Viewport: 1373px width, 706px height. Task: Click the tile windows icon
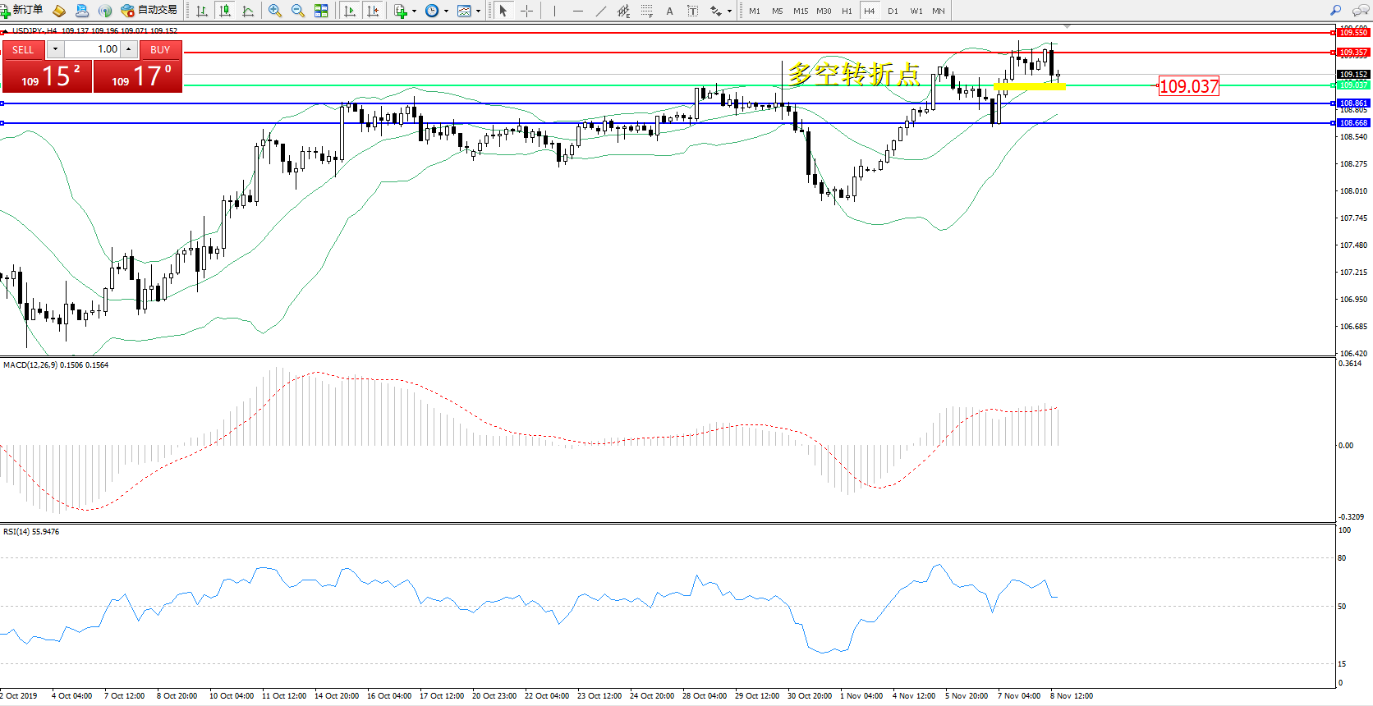[x=321, y=11]
